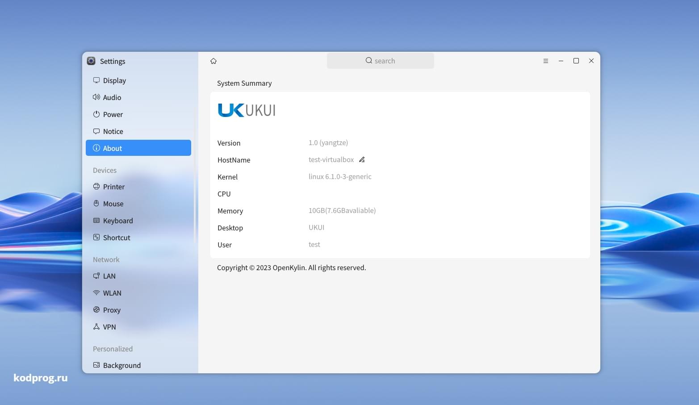Open Mouse settings
699x405 pixels.
tap(138, 204)
